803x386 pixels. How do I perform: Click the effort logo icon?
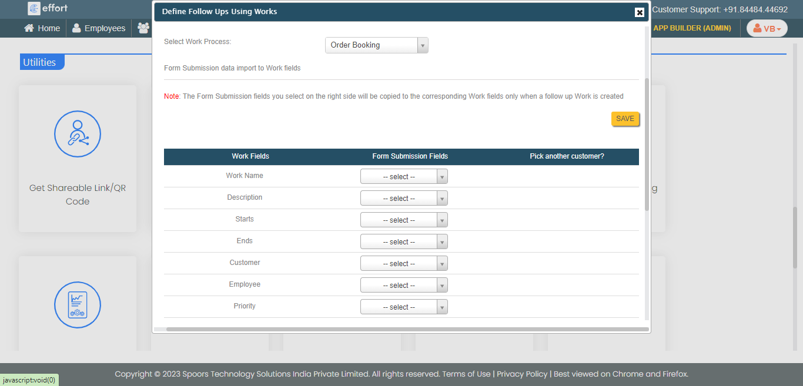(34, 8)
